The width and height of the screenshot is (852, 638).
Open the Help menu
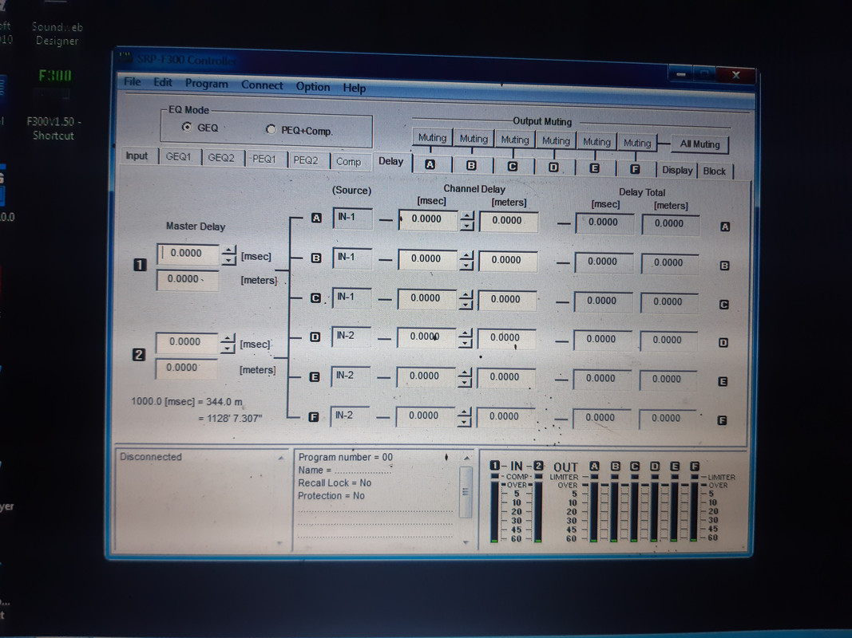click(355, 88)
